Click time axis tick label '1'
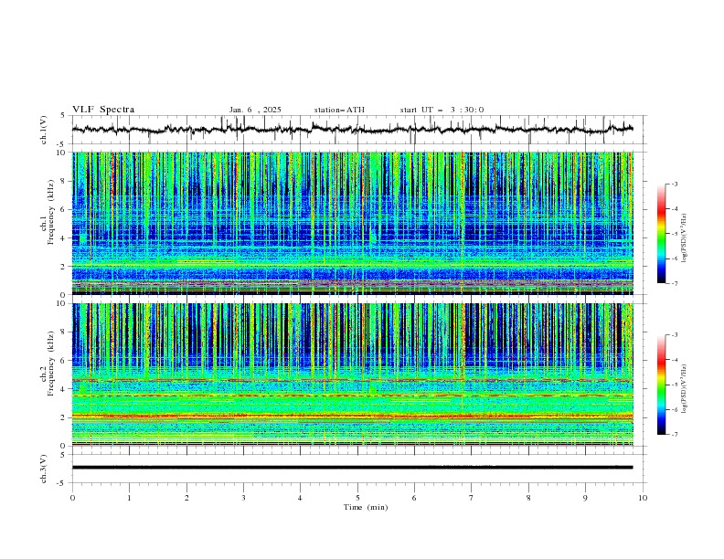Image resolution: width=724 pixels, height=559 pixels. [x=129, y=498]
